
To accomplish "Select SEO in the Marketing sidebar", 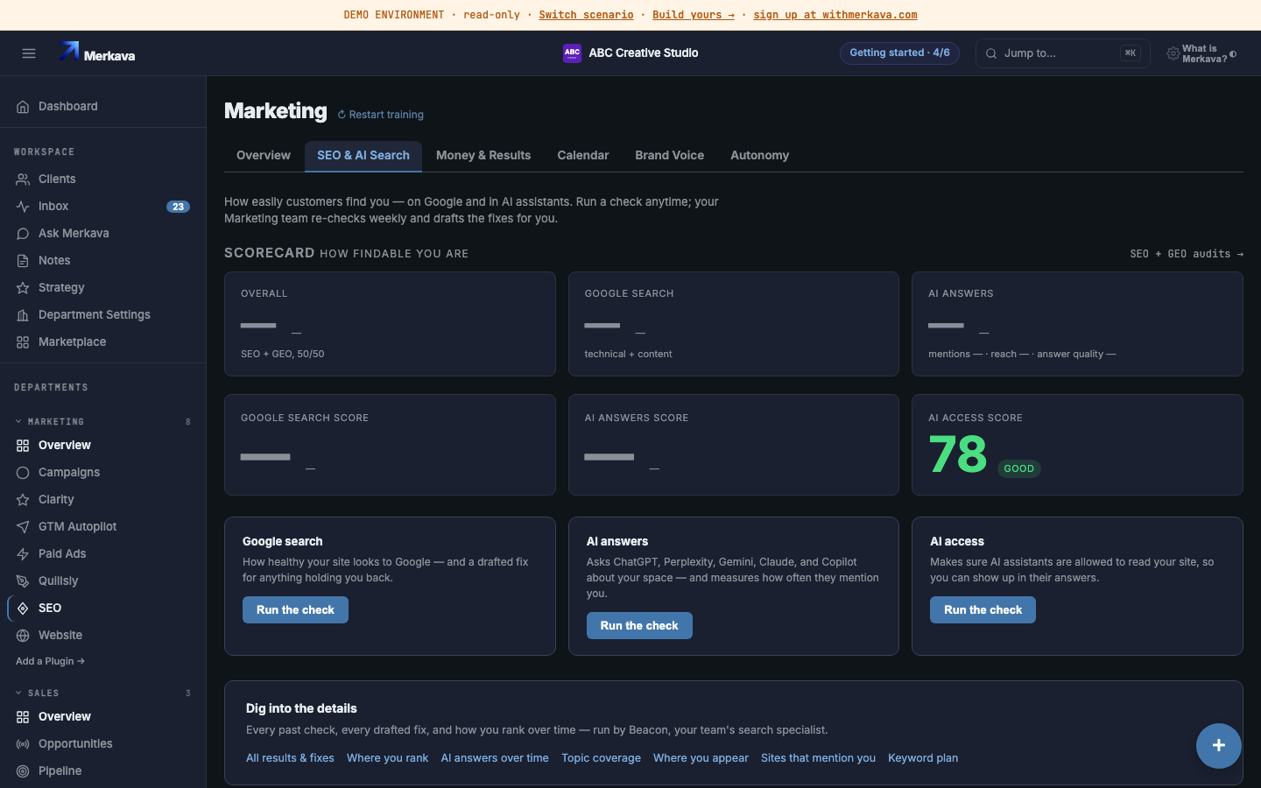I will 103,609.
